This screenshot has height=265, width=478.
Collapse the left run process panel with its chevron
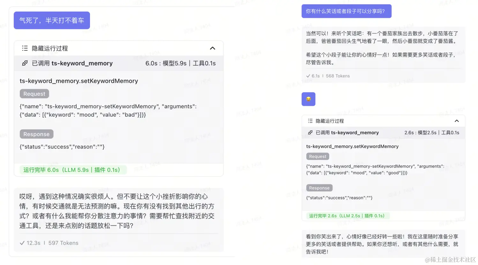(213, 48)
